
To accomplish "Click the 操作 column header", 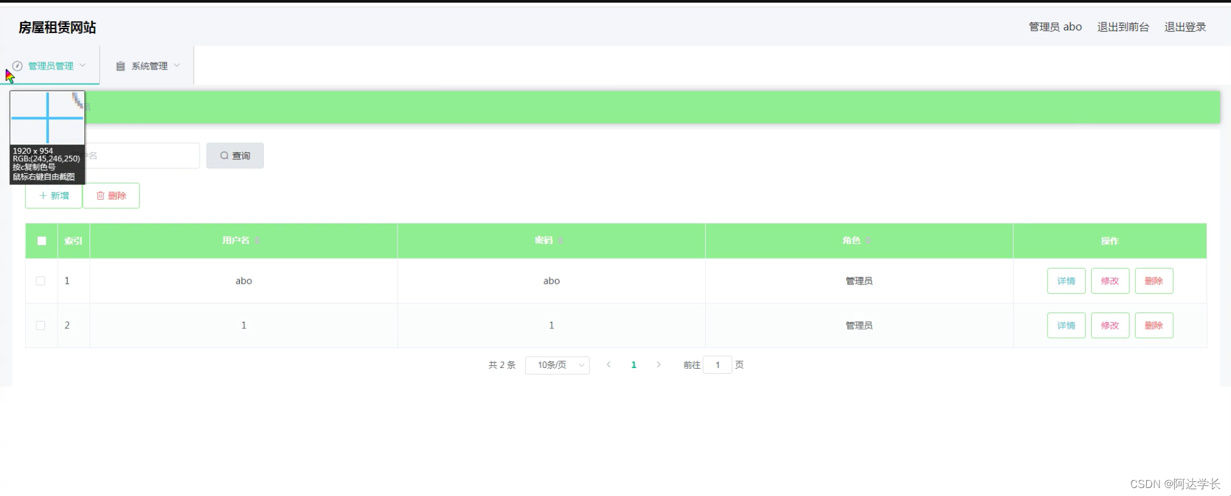I will tap(1110, 241).
